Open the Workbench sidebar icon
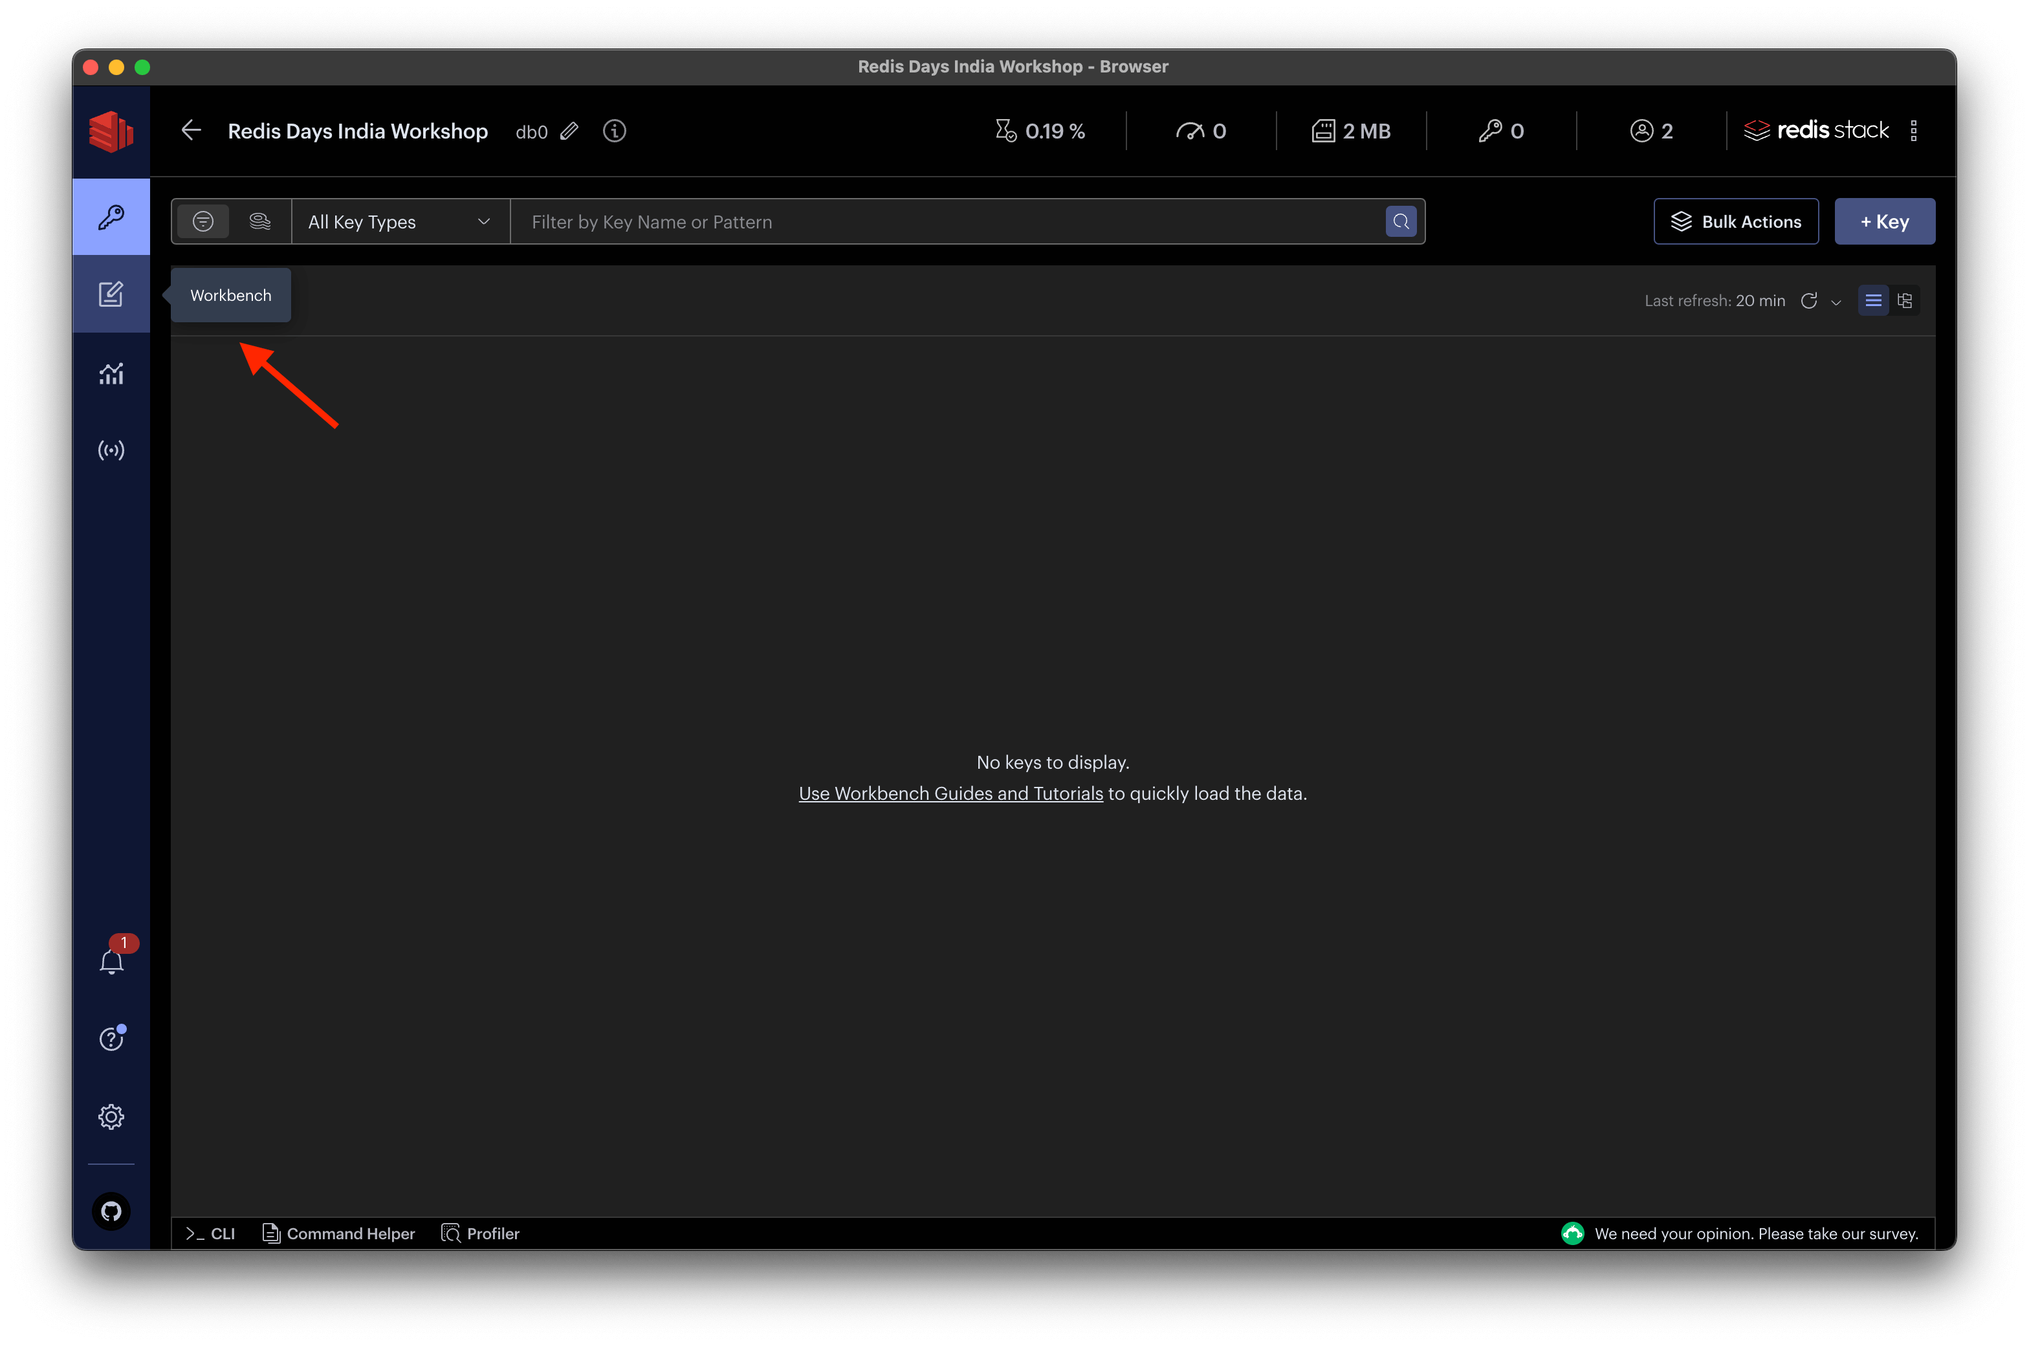This screenshot has width=2029, height=1346. point(111,294)
